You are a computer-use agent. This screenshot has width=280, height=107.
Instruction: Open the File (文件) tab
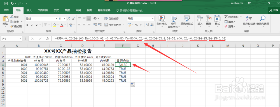6,10
